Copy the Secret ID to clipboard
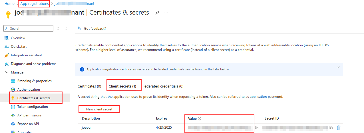The image size is (364, 133). (331, 128)
